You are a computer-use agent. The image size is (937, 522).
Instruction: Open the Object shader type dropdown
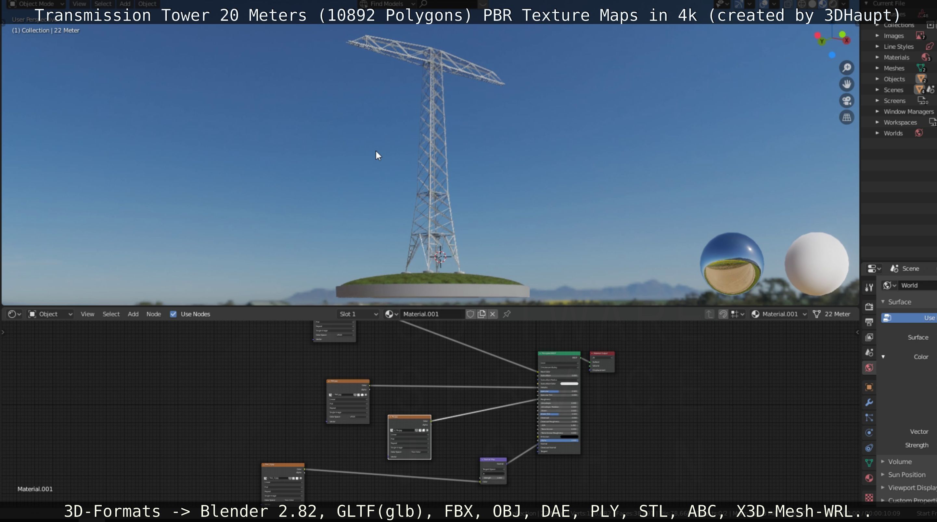pos(50,314)
